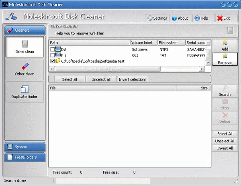Click the About info icon
Screen dimensions: 241x186
tap(174, 18)
